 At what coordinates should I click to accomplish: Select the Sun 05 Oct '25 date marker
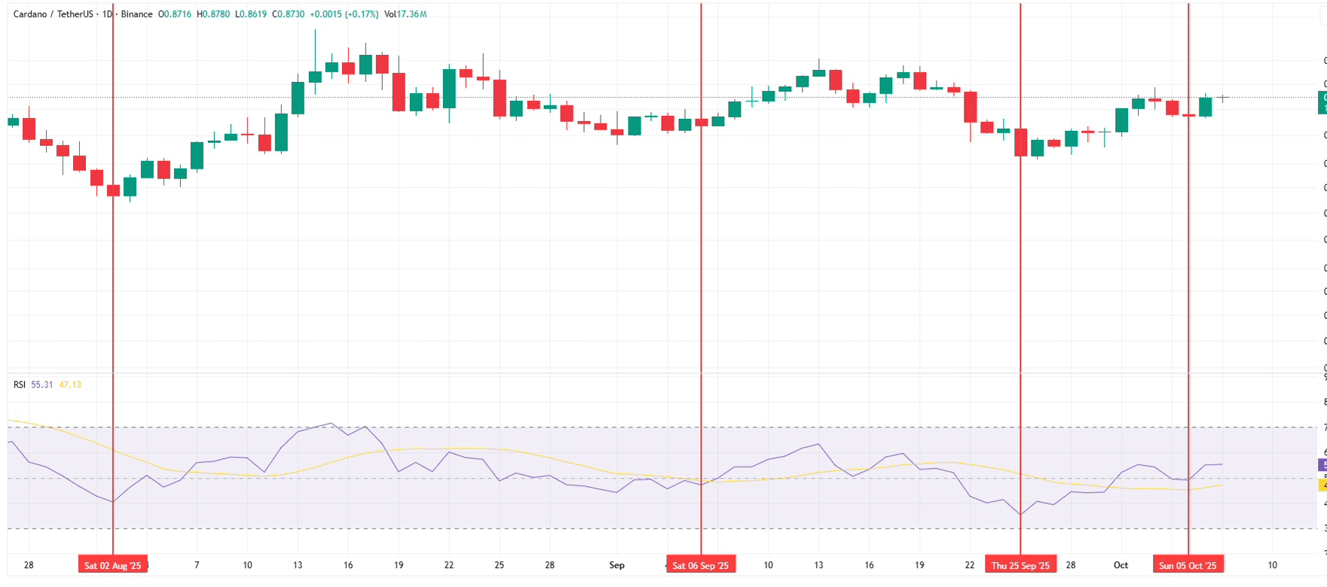(1188, 565)
